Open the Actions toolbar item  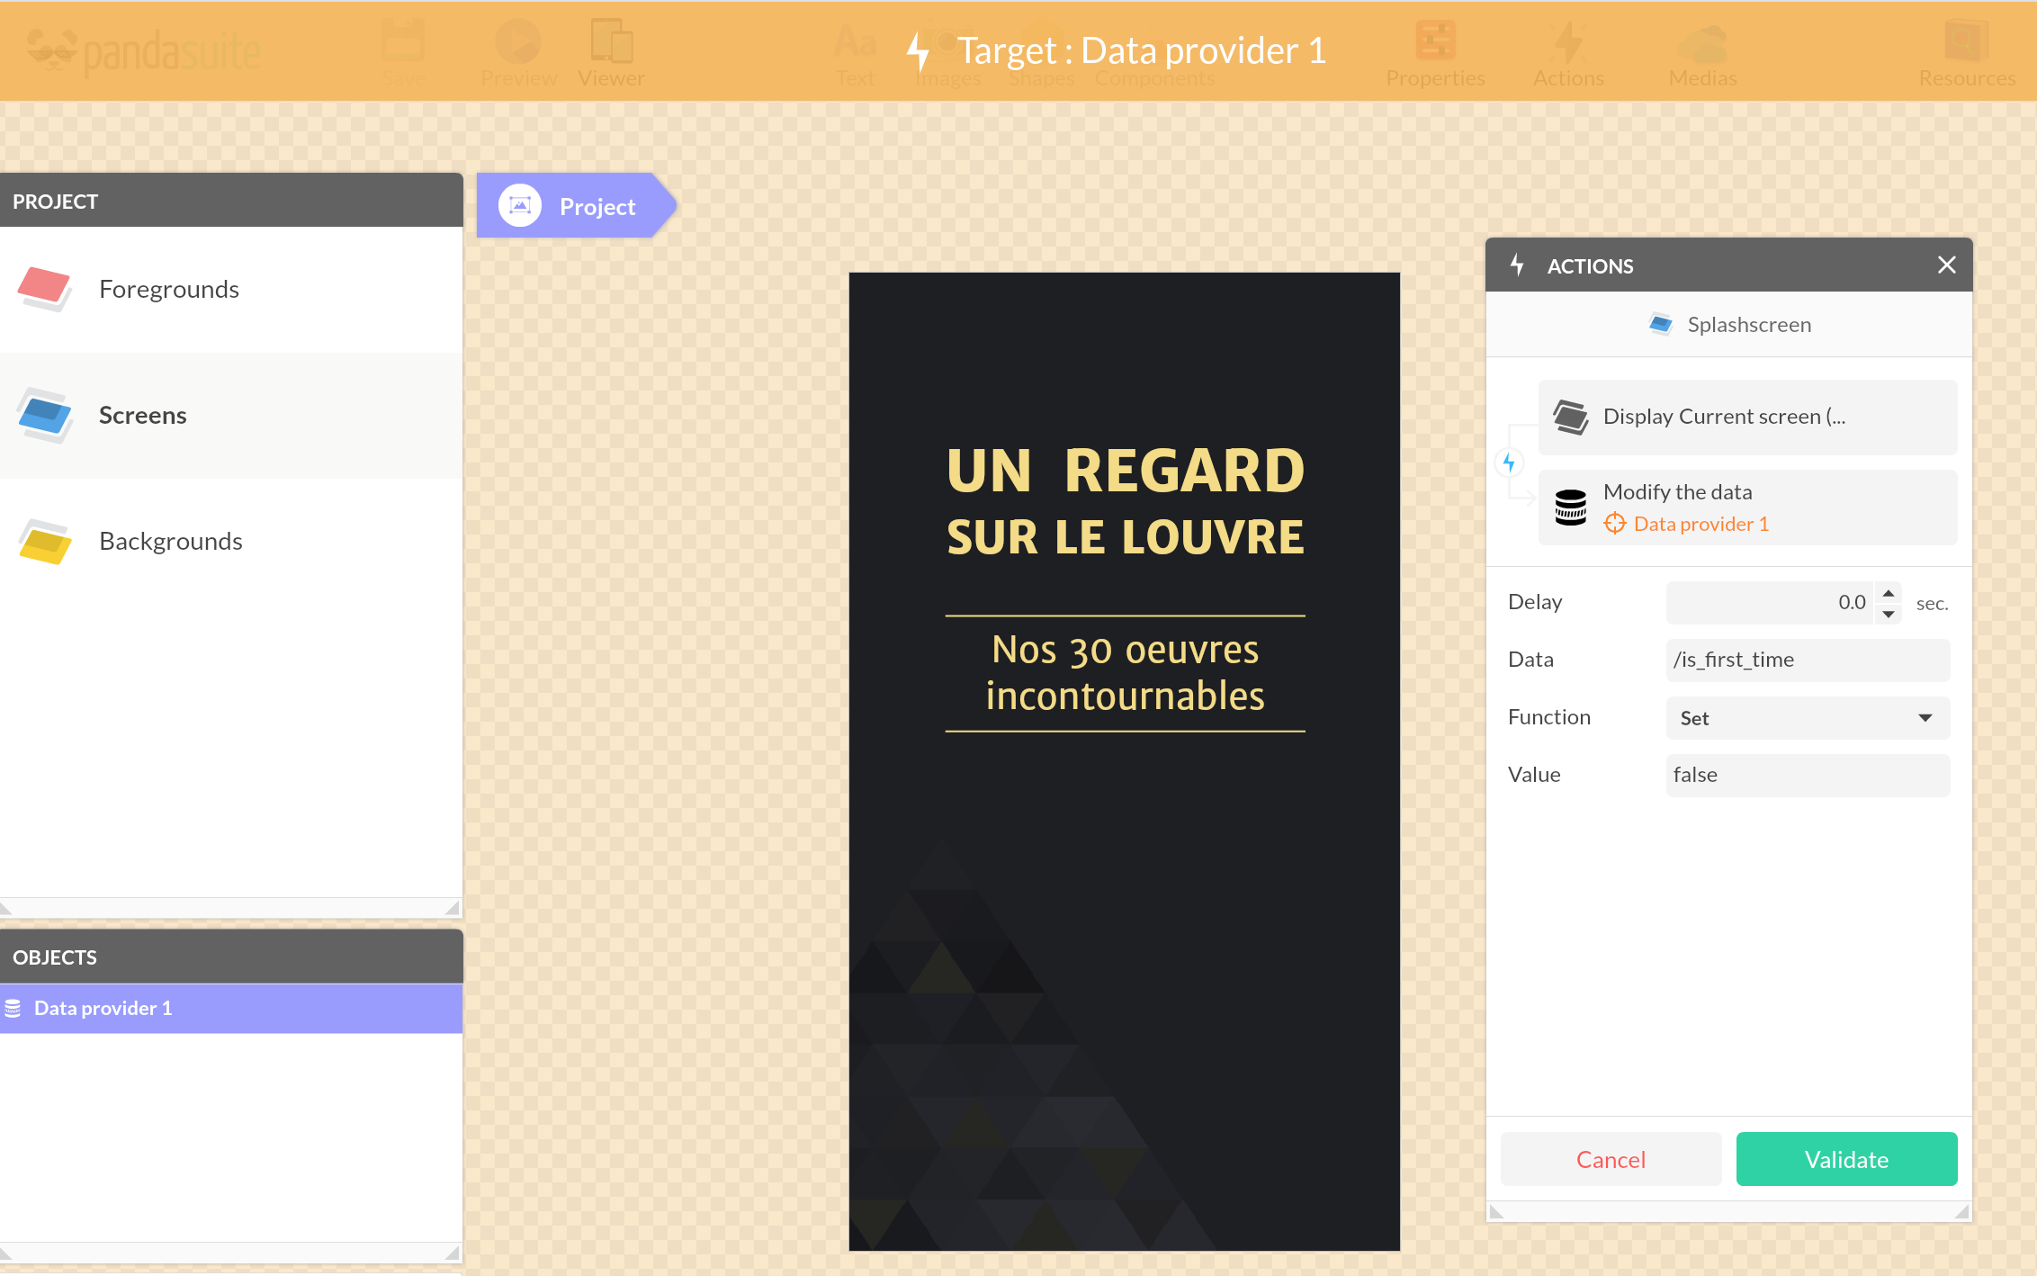coord(1568,53)
